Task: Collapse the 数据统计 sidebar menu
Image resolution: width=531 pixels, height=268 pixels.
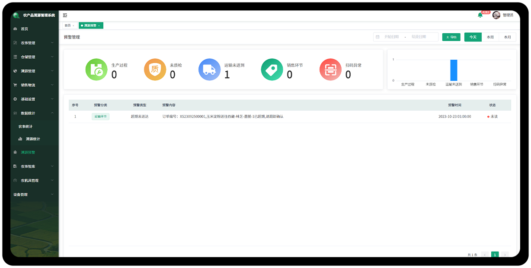Action: [x=34, y=113]
